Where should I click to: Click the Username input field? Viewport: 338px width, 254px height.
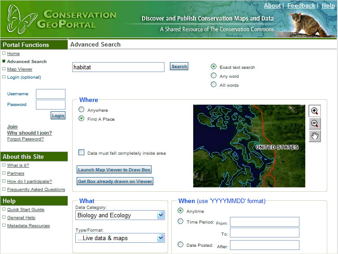point(51,94)
